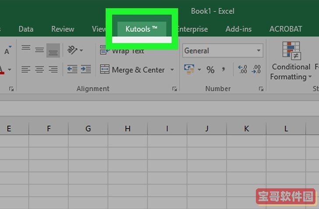Apply Top Align to cells

tap(26, 49)
